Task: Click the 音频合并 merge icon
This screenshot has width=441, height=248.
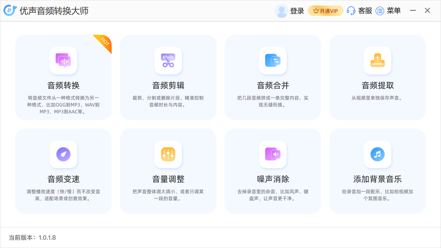Action: click(x=273, y=61)
